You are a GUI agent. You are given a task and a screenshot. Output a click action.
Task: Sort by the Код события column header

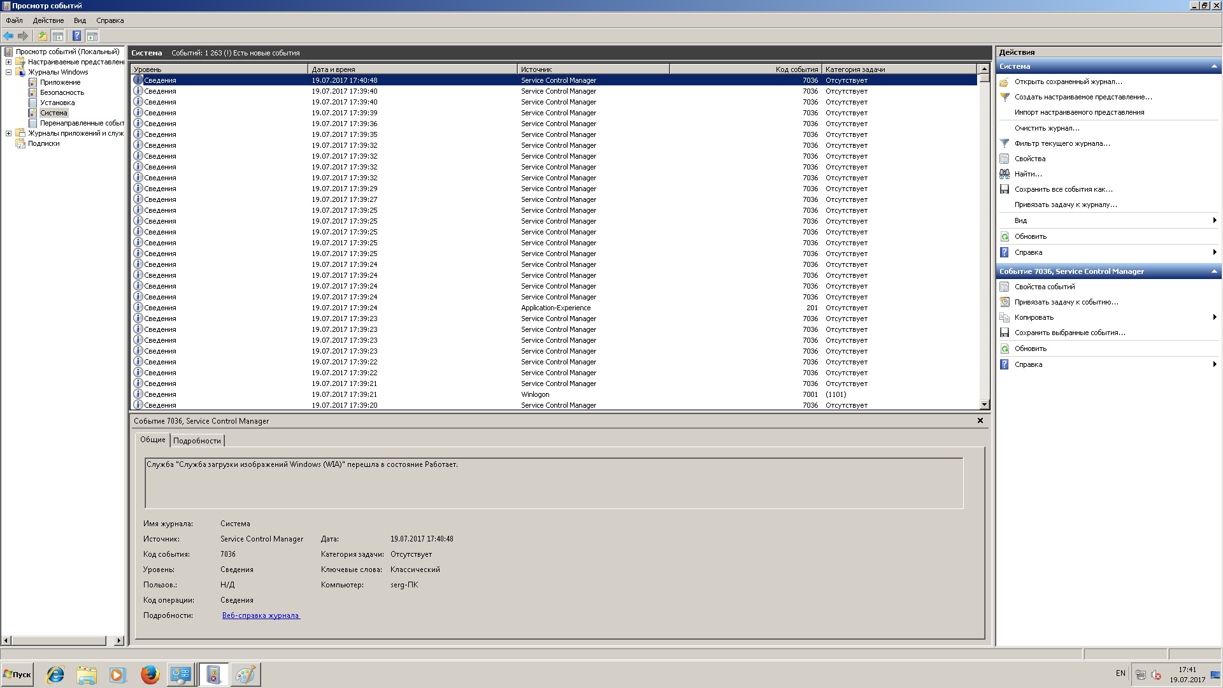746,69
